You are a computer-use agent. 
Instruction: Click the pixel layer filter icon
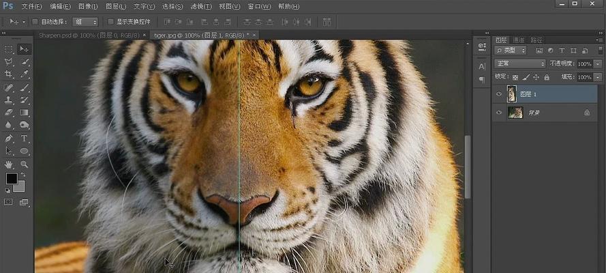pyautogui.click(x=539, y=51)
